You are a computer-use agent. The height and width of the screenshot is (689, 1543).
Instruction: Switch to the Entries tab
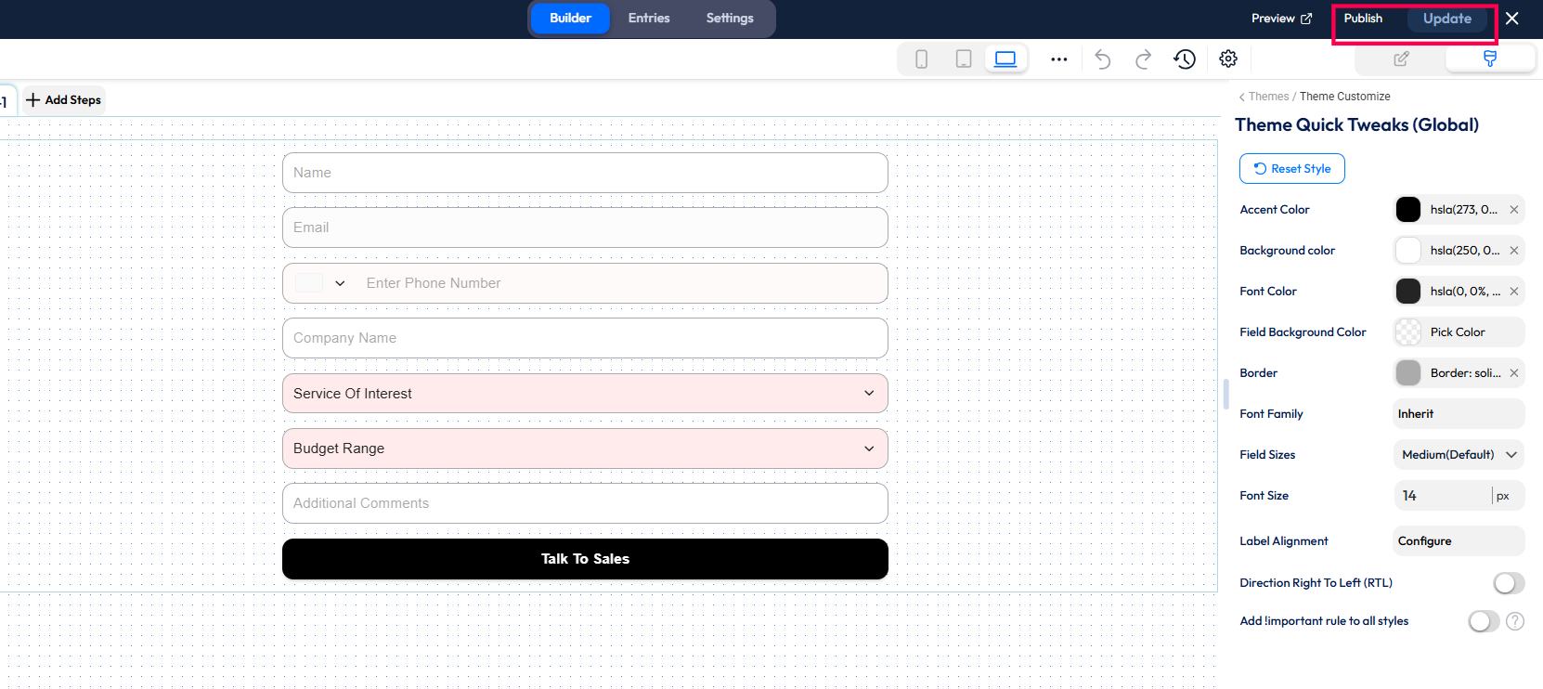(x=648, y=19)
